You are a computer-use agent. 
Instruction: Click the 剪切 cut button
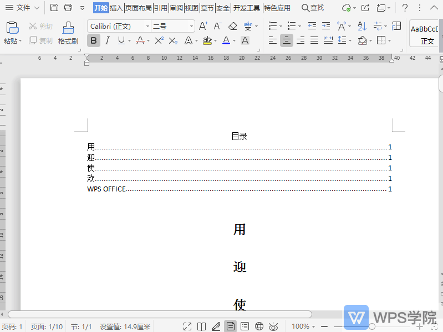40,26
